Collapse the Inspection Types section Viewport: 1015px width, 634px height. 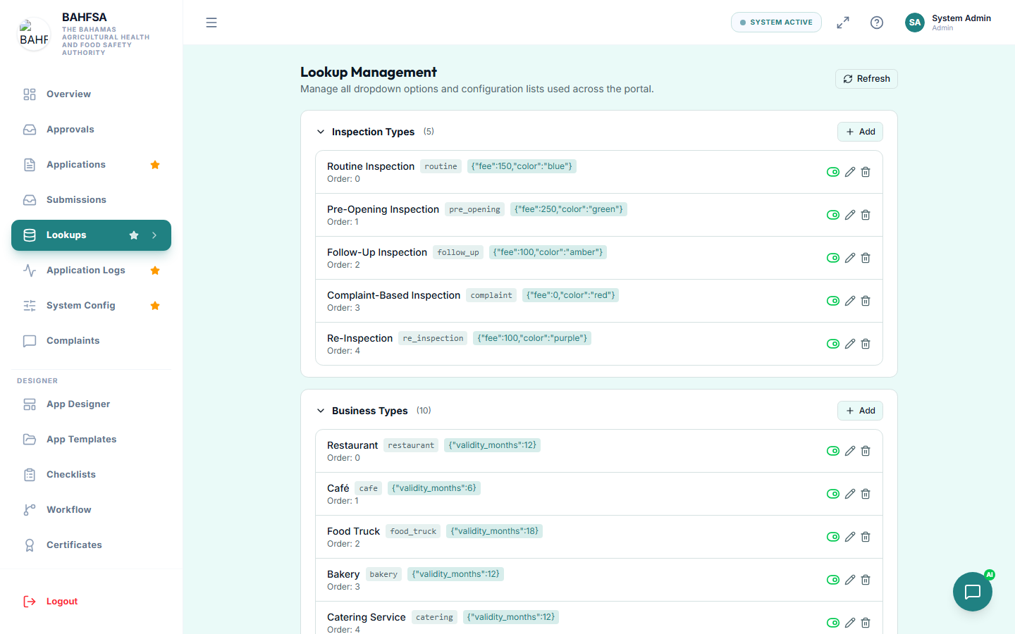coord(321,132)
